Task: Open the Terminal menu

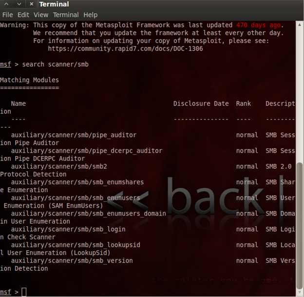Action: [x=66, y=15]
